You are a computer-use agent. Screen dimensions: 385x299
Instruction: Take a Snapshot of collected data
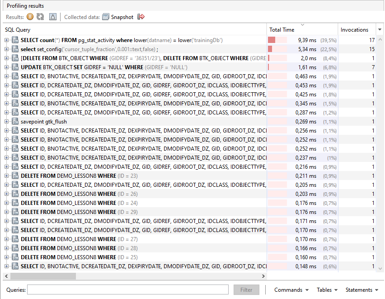coord(117,17)
